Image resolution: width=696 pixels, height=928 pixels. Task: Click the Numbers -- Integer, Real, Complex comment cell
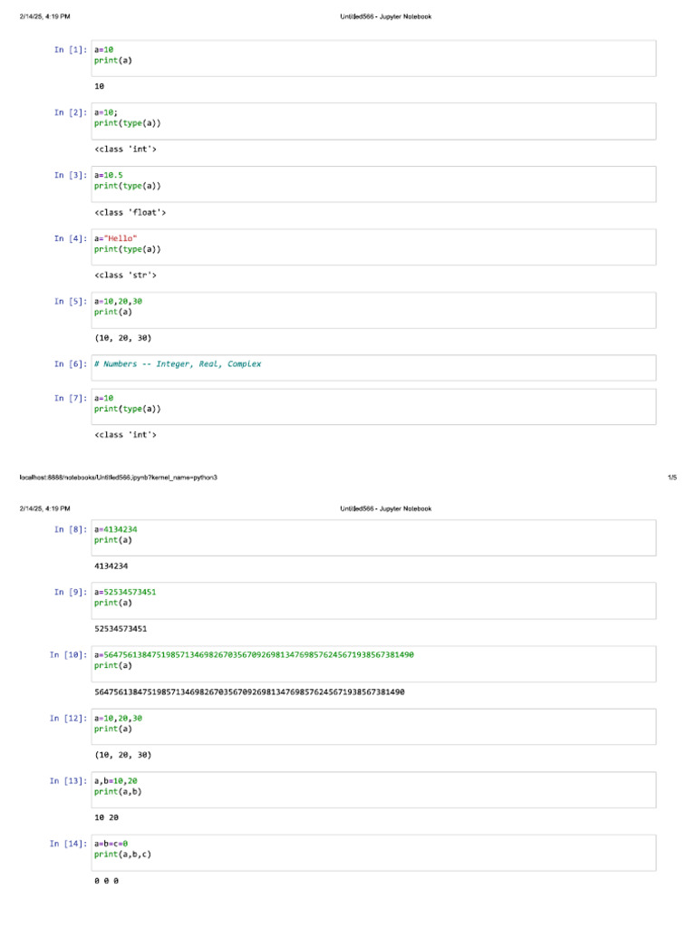point(372,367)
